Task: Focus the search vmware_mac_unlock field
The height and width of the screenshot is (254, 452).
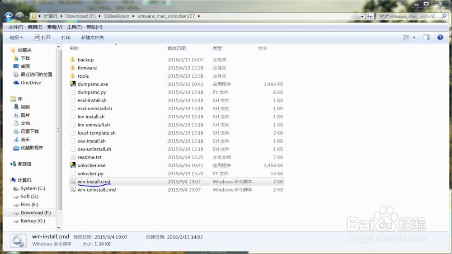Action: tap(408, 16)
